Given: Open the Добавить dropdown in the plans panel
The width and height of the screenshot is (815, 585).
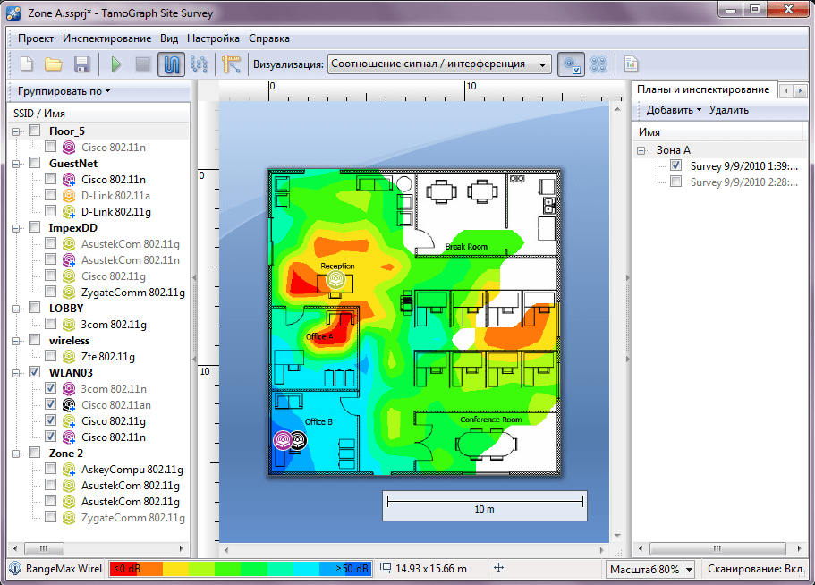Looking at the screenshot, I should click(674, 110).
